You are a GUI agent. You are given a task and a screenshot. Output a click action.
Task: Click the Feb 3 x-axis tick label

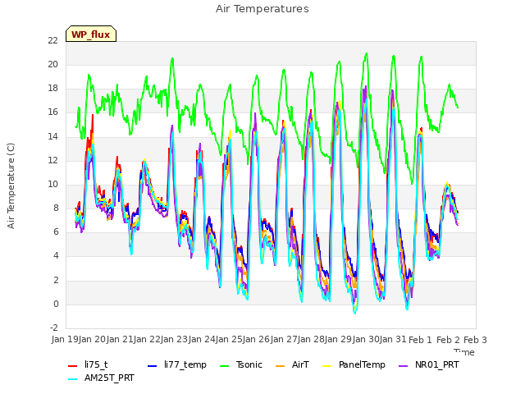476,340
